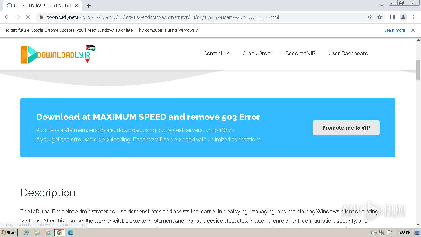The image size is (421, 237).
Task: Open the Windows Start menu
Action: coord(9,232)
